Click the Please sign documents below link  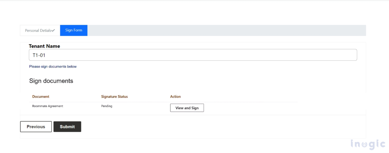tap(53, 66)
